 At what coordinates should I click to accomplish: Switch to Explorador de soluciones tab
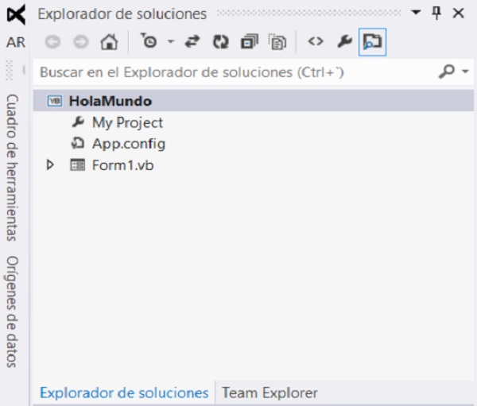coord(124,392)
